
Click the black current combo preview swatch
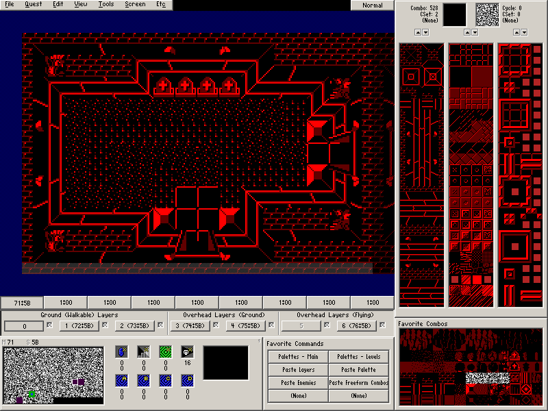(x=455, y=15)
